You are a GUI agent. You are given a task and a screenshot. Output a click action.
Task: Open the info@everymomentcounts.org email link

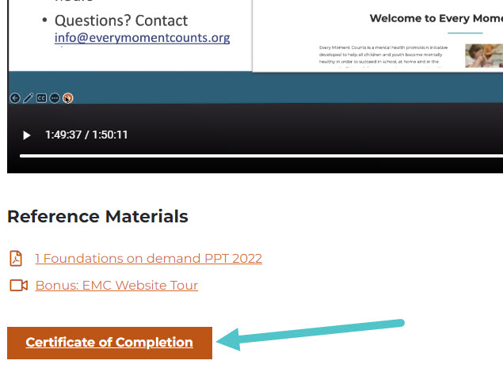(x=142, y=38)
